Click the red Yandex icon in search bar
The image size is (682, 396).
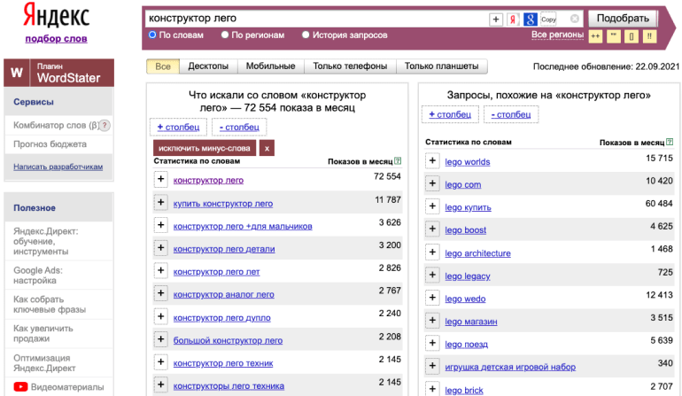513,19
